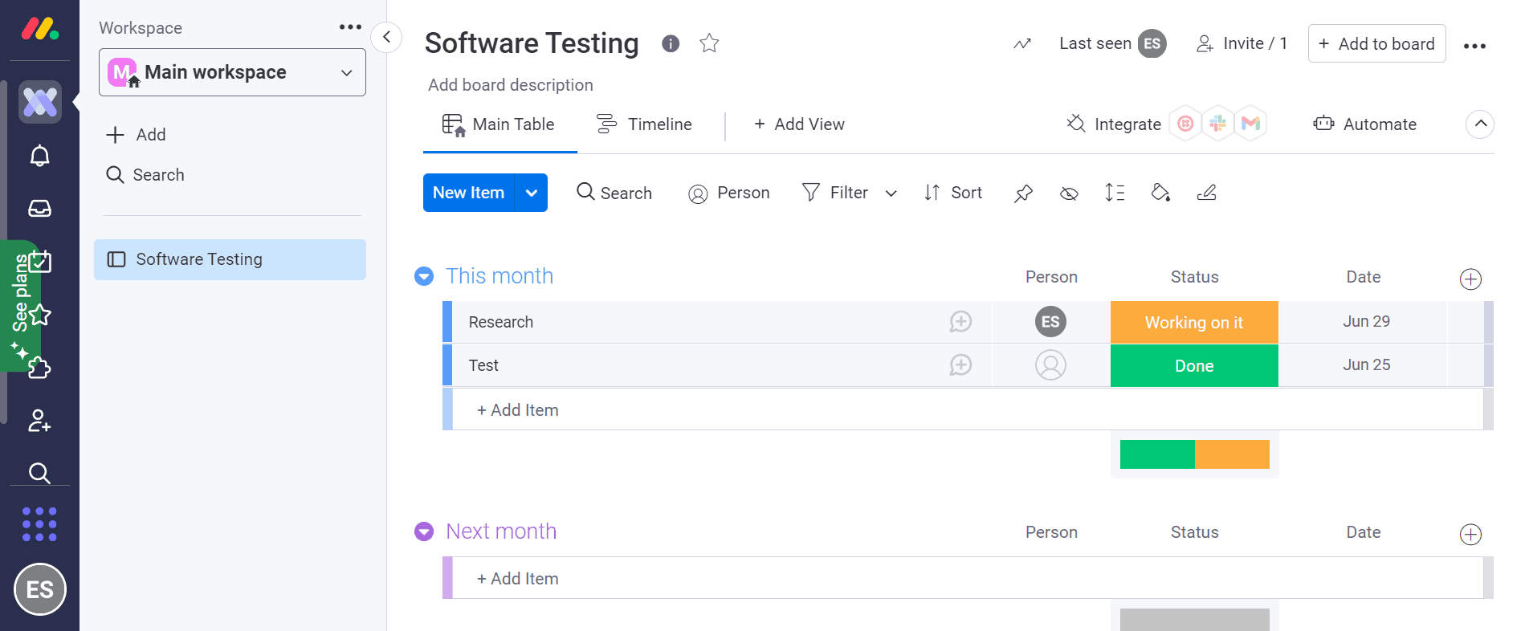Image resolution: width=1525 pixels, height=631 pixels.
Task: Open the row height icon
Action: [x=1115, y=193]
